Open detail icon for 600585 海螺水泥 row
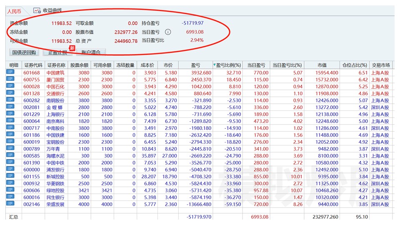Image resolution: width=400 pixels, height=225 pixels. [10, 155]
